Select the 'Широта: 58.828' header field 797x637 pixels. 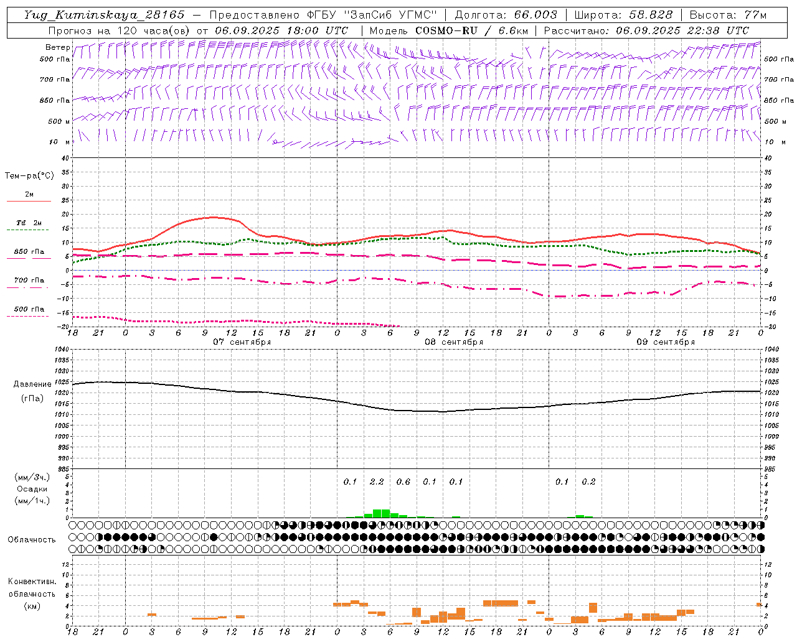[x=623, y=15]
